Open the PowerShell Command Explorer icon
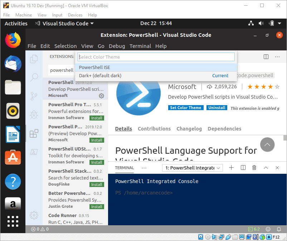Screen dimensions: 287x241 pos(34,152)
